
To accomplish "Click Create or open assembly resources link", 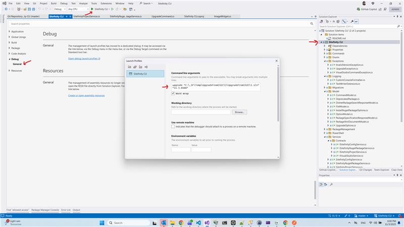I will pos(86,95).
